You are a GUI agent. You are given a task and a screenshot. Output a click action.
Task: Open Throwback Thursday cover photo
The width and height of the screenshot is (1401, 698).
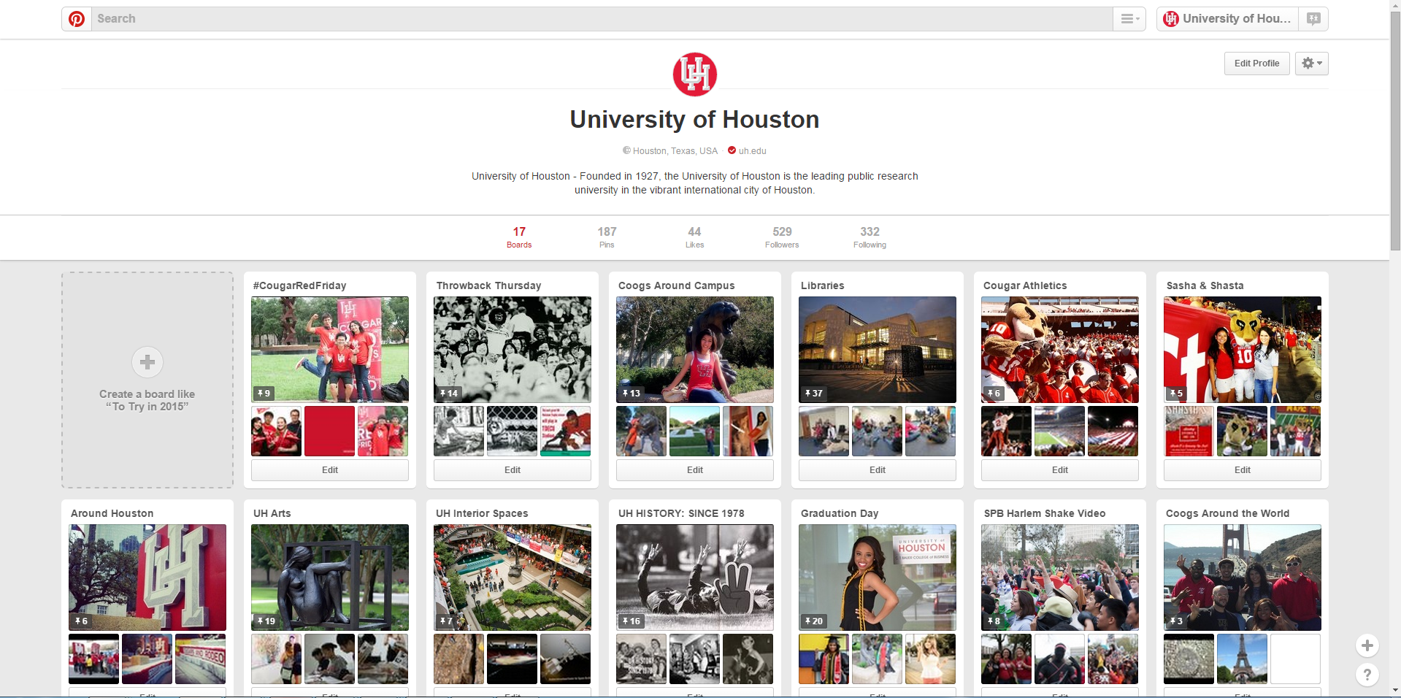pos(513,349)
